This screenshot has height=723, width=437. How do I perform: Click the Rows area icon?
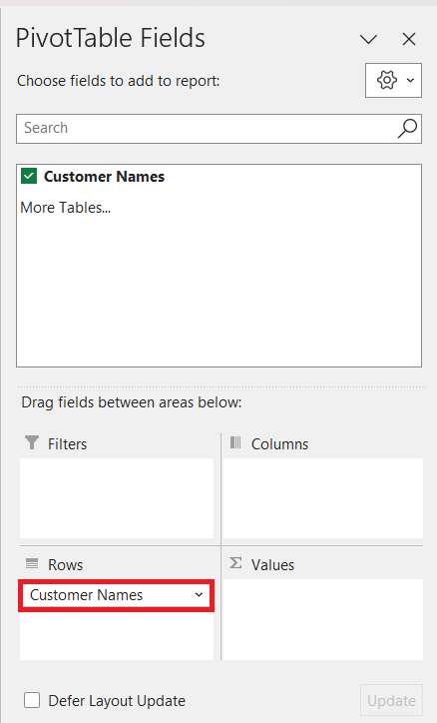[x=32, y=563]
